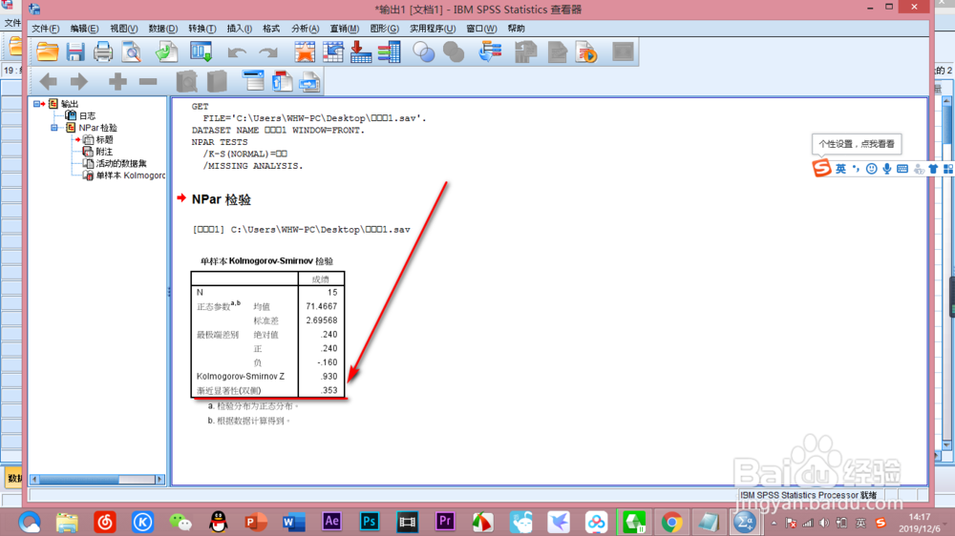Open WeChat from the taskbar
Image resolution: width=955 pixels, height=536 pixels.
[180, 522]
